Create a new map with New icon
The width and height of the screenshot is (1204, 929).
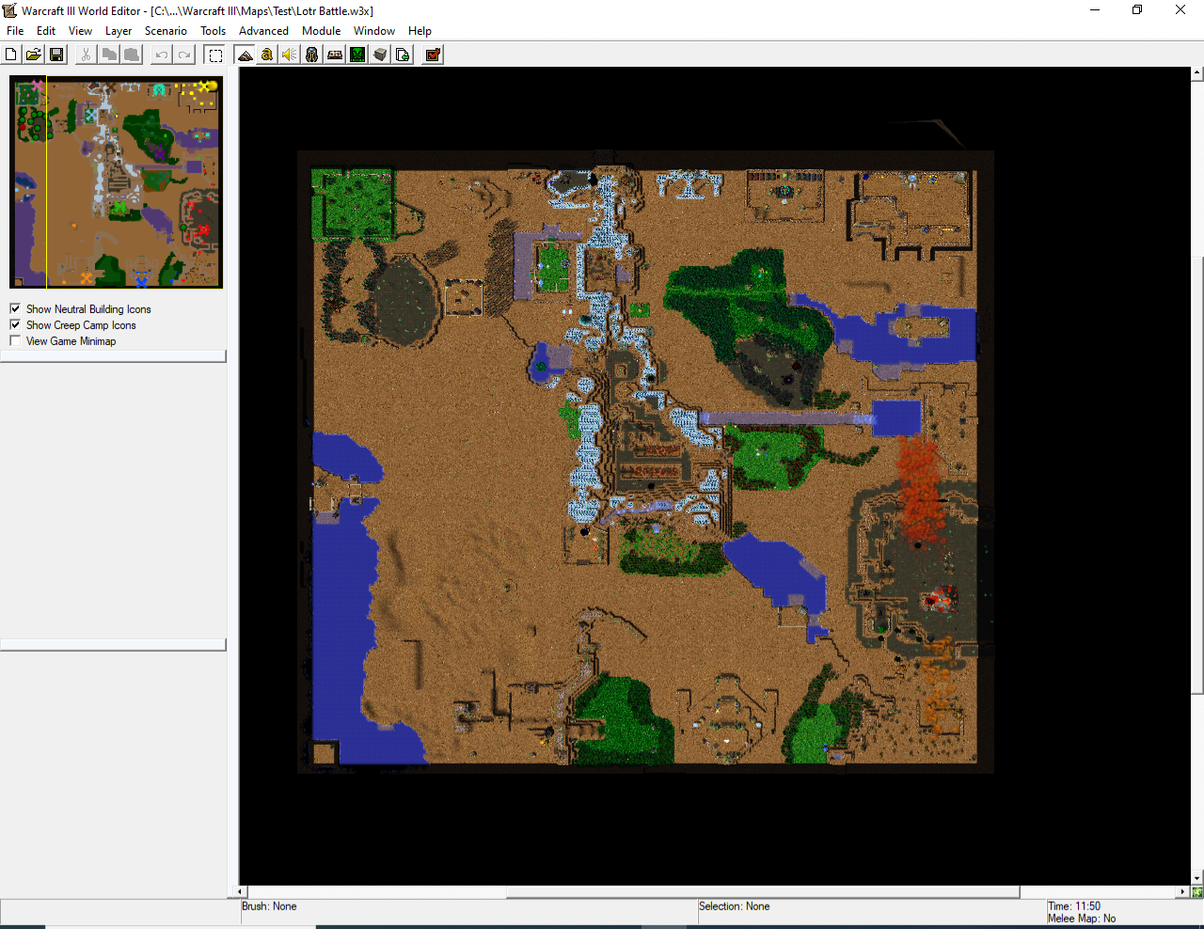11,55
